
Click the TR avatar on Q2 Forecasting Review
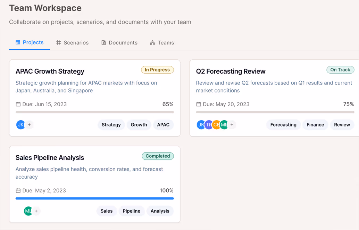click(209, 125)
